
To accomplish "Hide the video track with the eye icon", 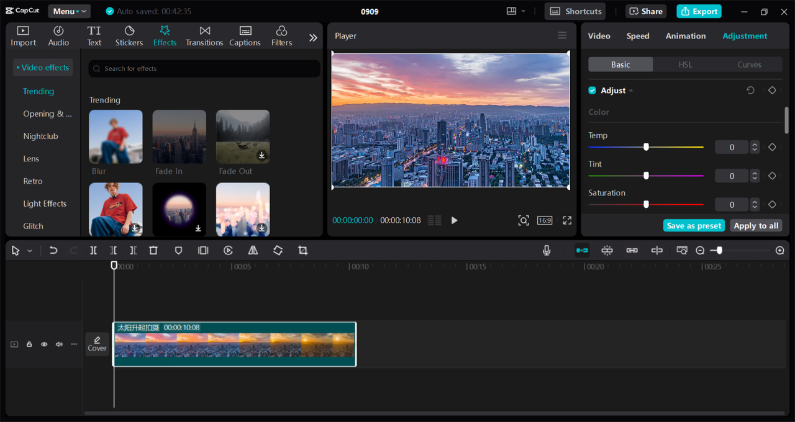I will (44, 344).
